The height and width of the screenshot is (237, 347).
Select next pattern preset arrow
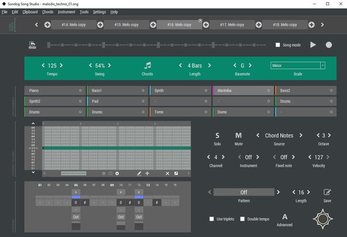(x=278, y=192)
